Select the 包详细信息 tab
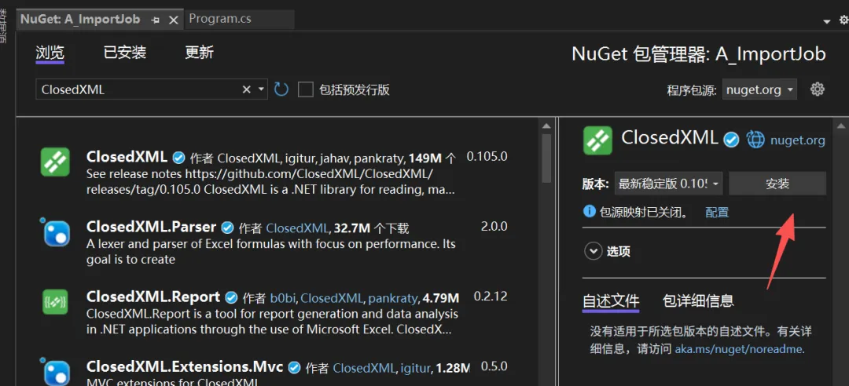Image resolution: width=849 pixels, height=386 pixels. pos(699,300)
